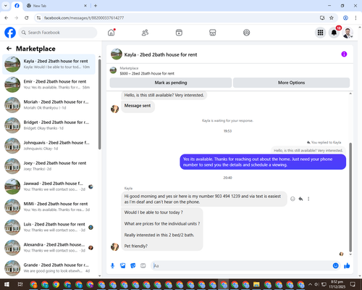Open the Friends icon in top navigation
This screenshot has width=362, height=290.
145,33
